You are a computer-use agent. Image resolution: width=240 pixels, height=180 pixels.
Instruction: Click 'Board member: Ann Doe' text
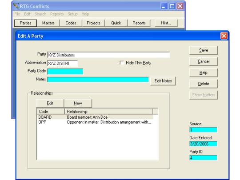tap(87, 117)
